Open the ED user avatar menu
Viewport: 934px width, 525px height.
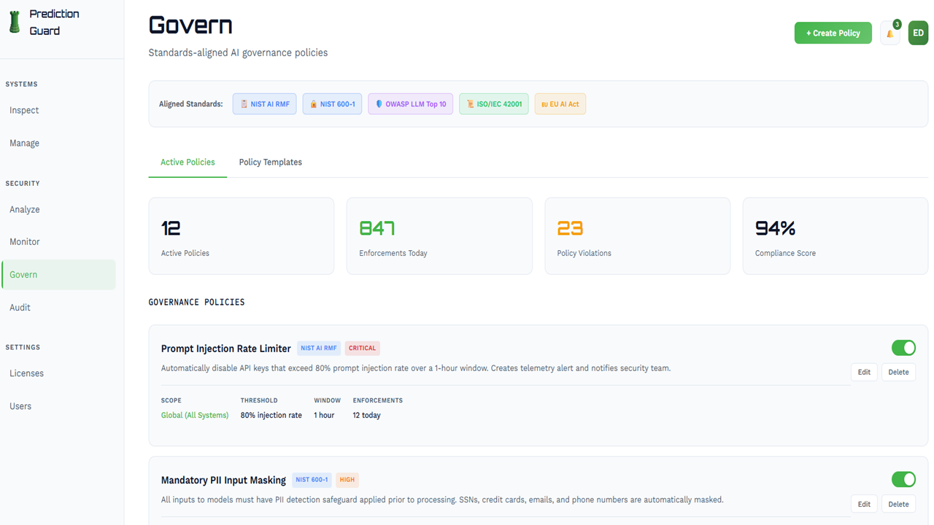tap(918, 33)
